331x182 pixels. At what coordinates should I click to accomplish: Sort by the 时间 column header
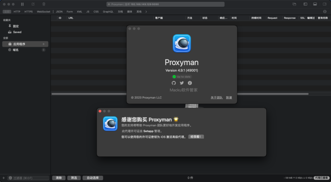pos(234,18)
